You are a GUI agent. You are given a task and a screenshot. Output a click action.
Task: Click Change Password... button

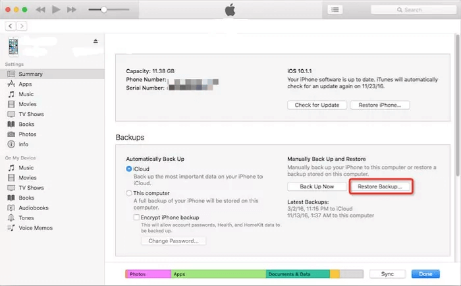click(173, 241)
